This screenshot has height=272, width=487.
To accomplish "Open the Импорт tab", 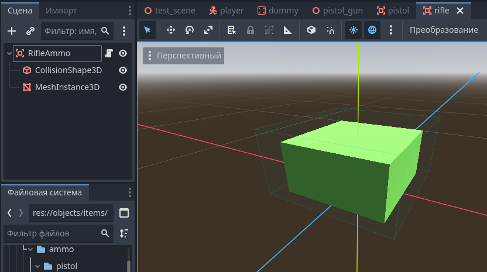I will tap(61, 11).
